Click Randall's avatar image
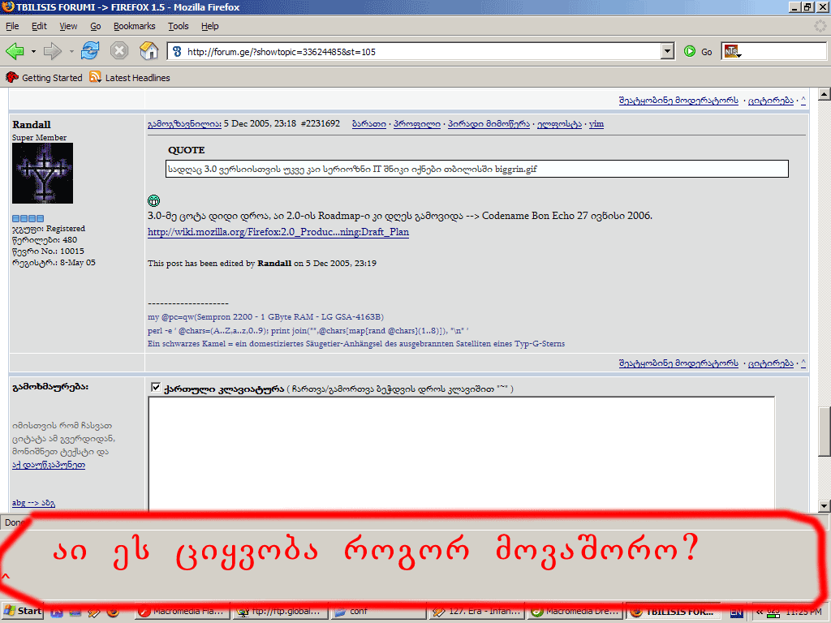The image size is (831, 623). tap(42, 174)
